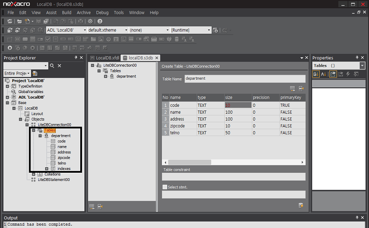Clear the Project Explorer search with the X icon

pos(60,66)
